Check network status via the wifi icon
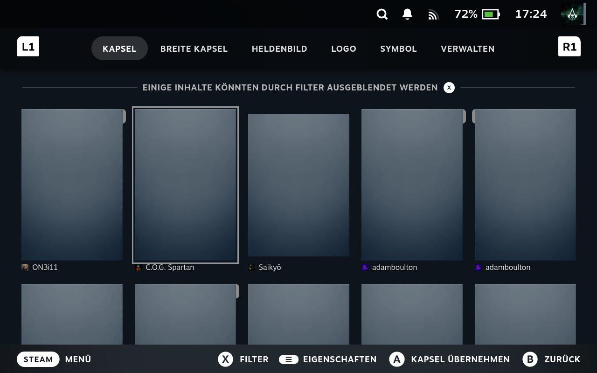Image resolution: width=597 pixels, height=373 pixels. pyautogui.click(x=433, y=14)
